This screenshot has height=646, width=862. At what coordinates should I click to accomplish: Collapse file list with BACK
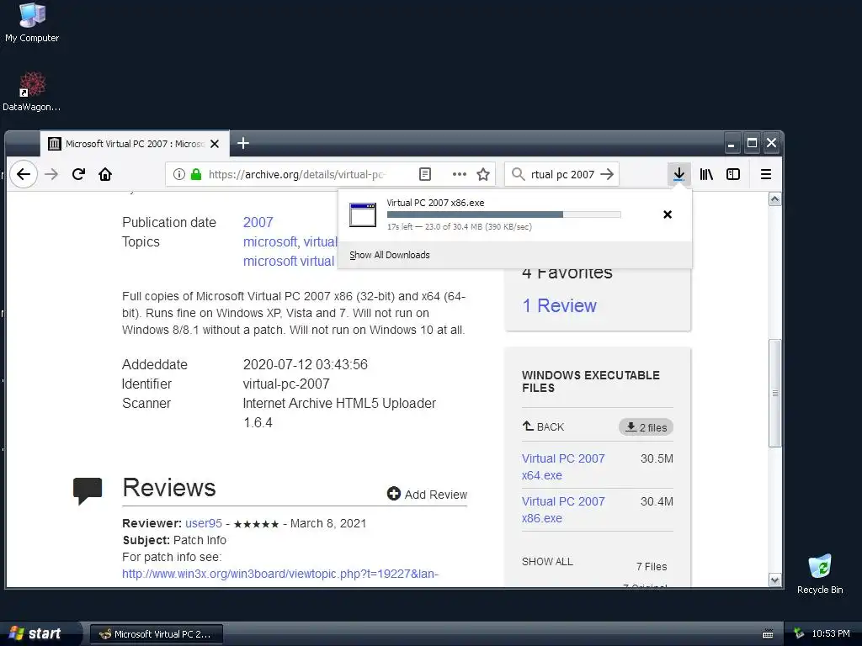(543, 426)
